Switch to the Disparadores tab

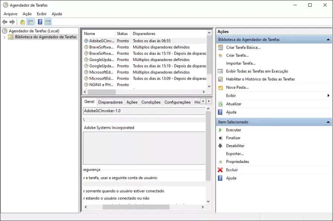[110, 102]
